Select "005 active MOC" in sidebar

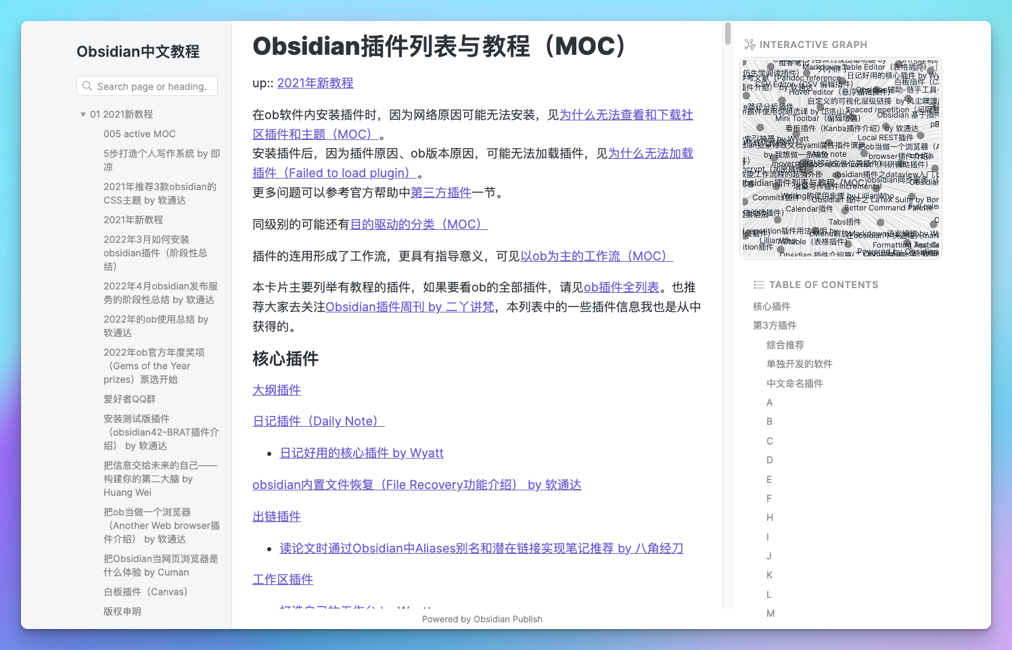click(x=139, y=133)
